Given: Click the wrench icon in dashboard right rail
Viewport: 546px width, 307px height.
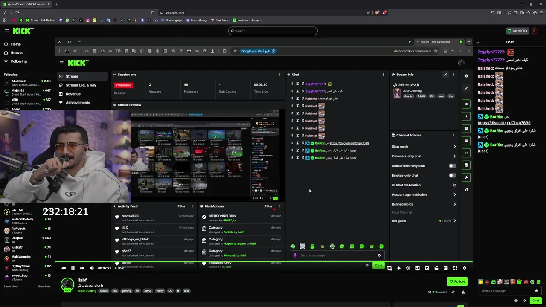Looking at the screenshot, I should pos(466,177).
